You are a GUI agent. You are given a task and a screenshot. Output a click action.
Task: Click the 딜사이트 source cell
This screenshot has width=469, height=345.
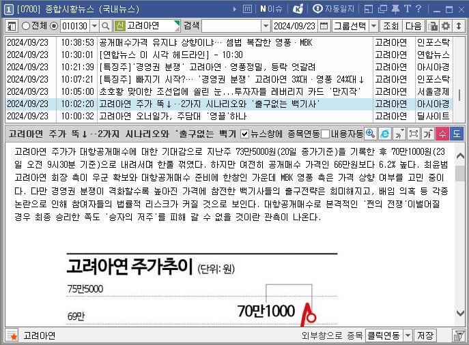(x=433, y=116)
